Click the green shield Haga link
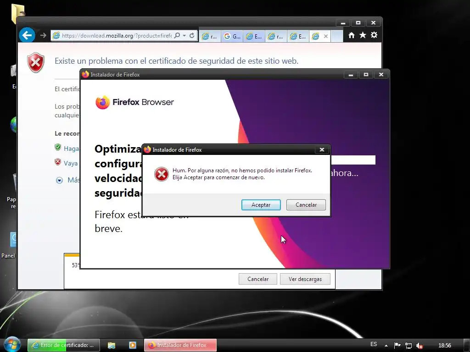This screenshot has width=470, height=352. (71, 148)
